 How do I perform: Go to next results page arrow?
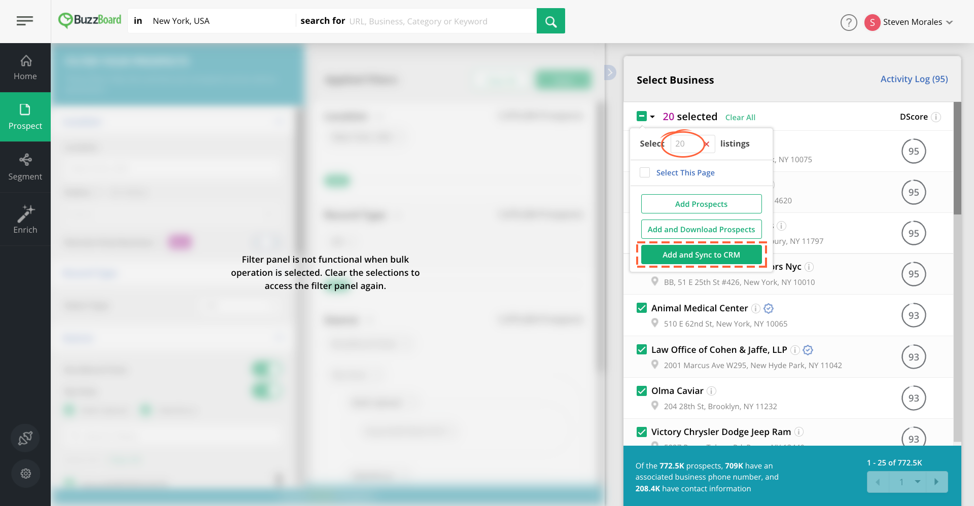(937, 482)
